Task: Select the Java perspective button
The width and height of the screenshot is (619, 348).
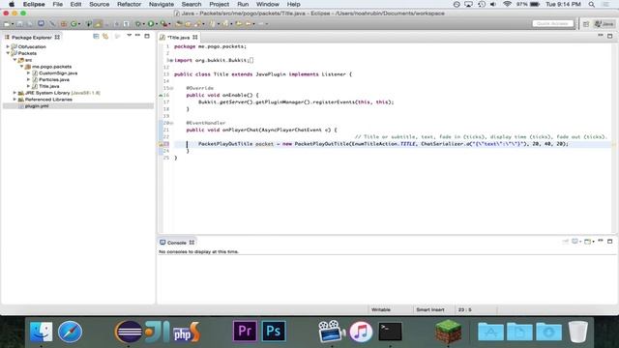Action: pyautogui.click(x=604, y=24)
